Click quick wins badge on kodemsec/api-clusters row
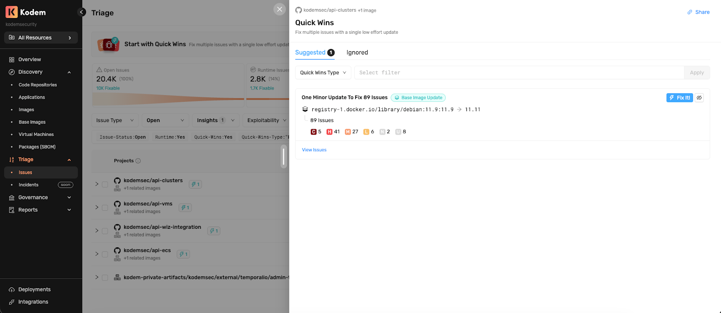The width and height of the screenshot is (721, 313). tap(195, 184)
